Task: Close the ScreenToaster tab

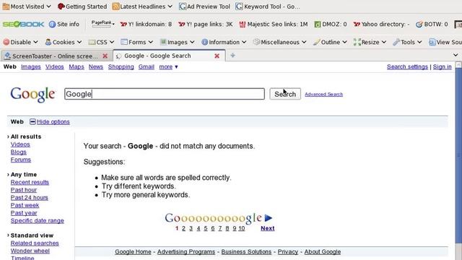Action: [105, 56]
